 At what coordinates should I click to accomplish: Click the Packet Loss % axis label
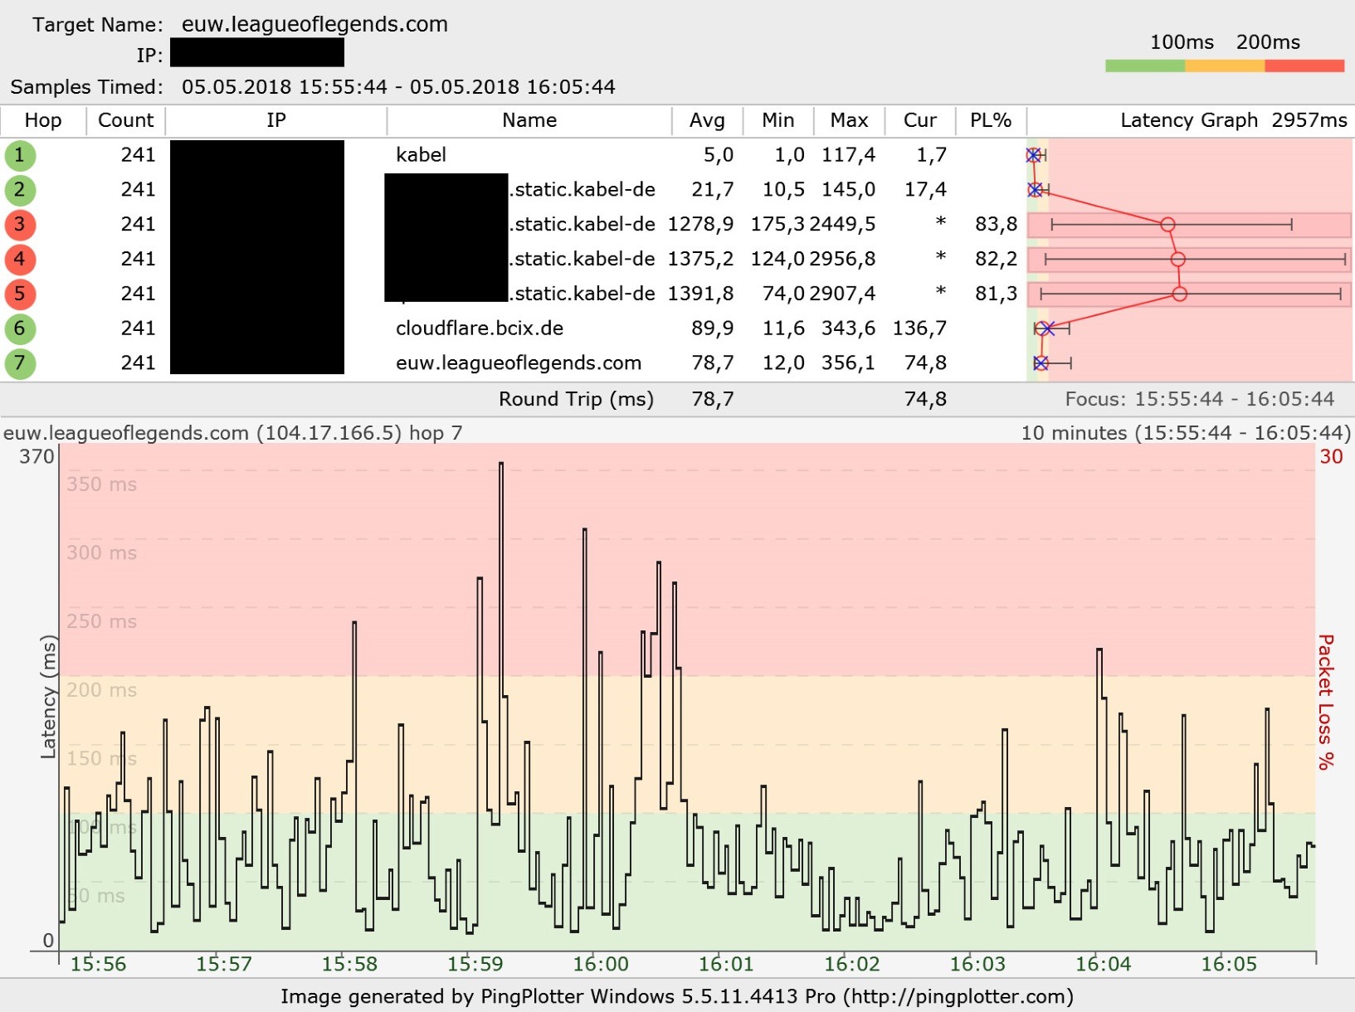pos(1326,702)
